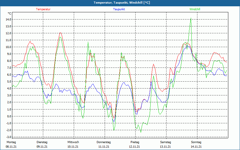Image resolution: width=240 pixels, height=150 pixels.
Task: Click the green Windchill peak above 14 °C
Action: pyautogui.click(x=191, y=18)
